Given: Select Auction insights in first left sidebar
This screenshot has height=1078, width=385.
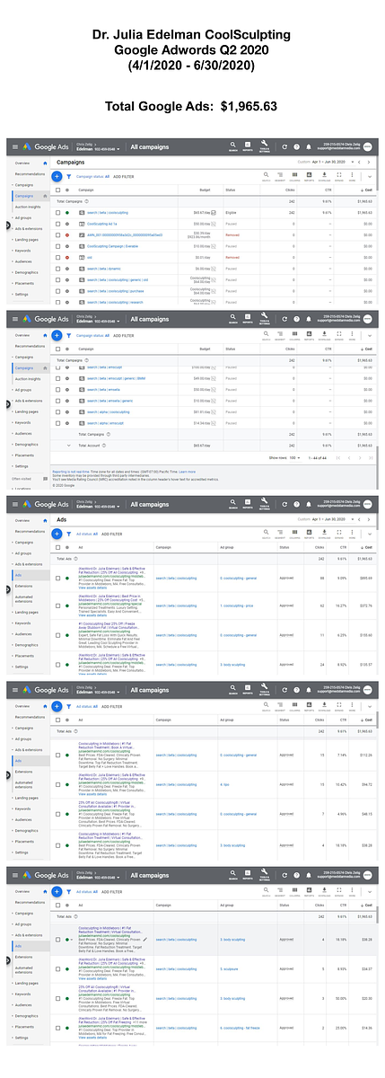Looking at the screenshot, I should pos(27,206).
